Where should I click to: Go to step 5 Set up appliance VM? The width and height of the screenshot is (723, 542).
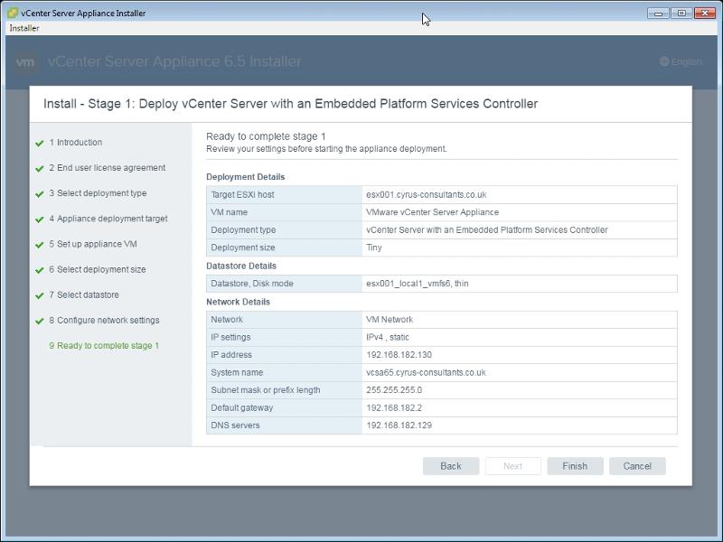tap(93, 244)
